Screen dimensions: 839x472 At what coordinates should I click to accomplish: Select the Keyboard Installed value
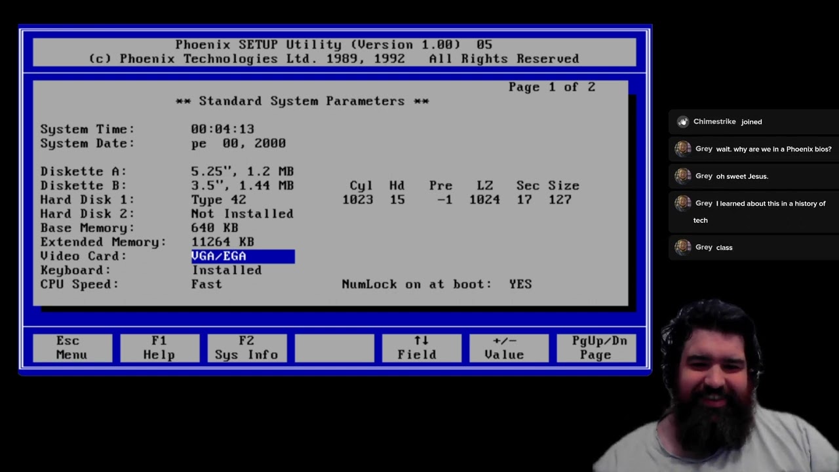pyautogui.click(x=227, y=270)
